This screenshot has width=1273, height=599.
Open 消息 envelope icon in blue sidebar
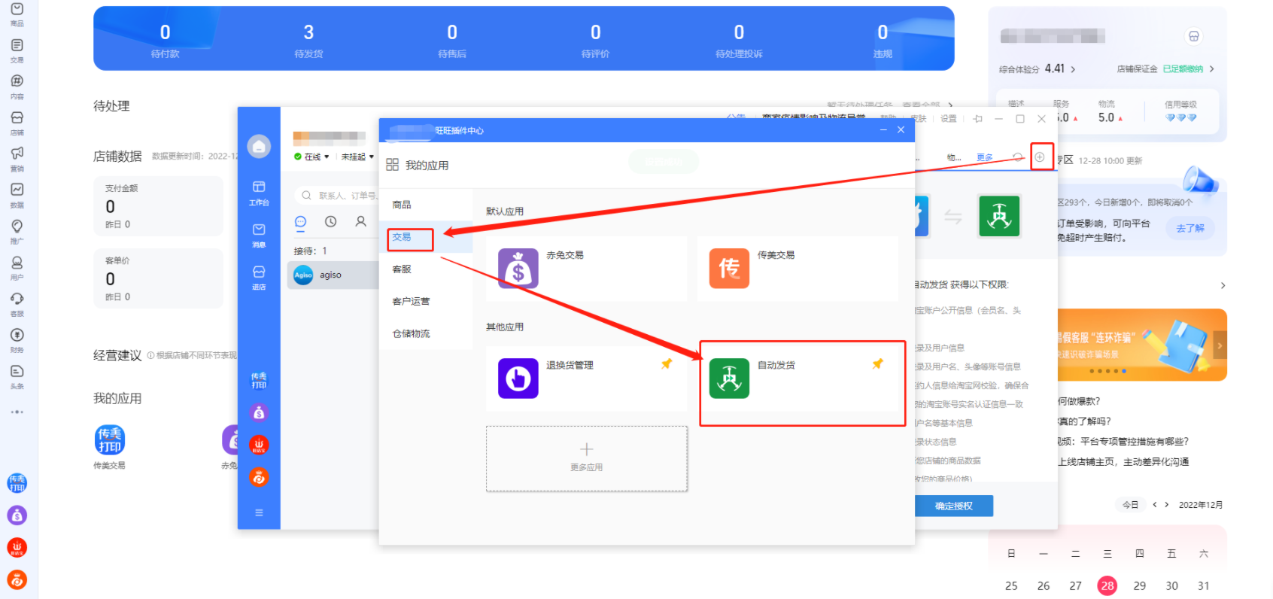[x=259, y=234]
